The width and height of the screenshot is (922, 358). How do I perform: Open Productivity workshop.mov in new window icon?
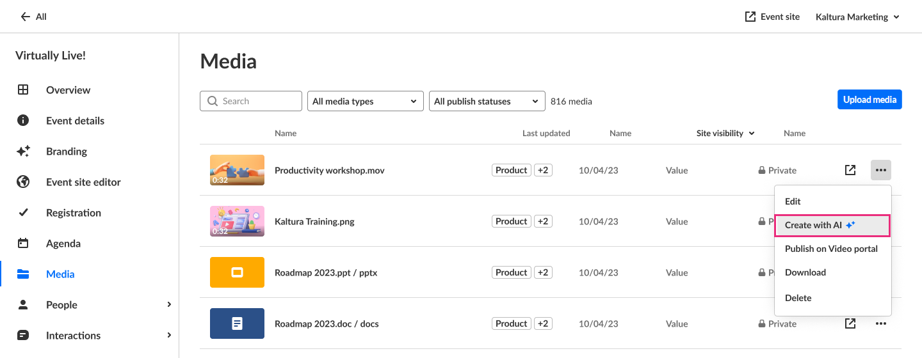pyautogui.click(x=850, y=170)
